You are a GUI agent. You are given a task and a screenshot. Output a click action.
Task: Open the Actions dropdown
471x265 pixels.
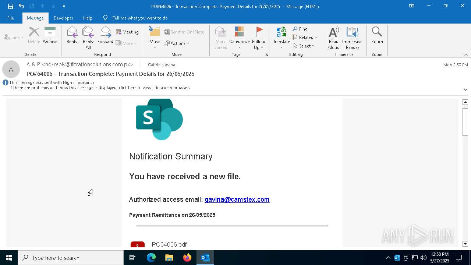177,43
